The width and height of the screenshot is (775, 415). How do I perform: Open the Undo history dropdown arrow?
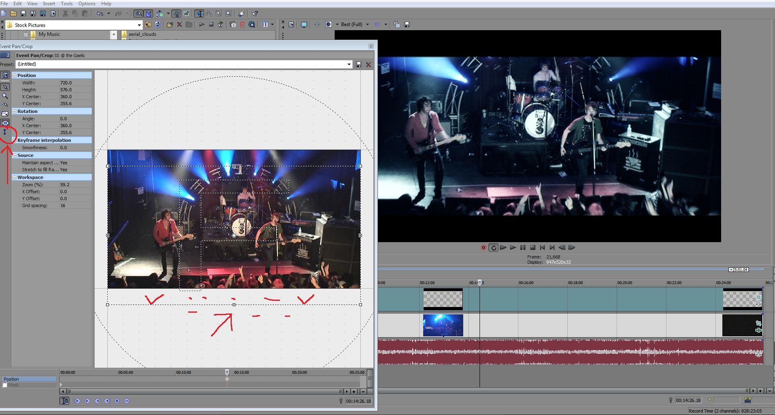click(109, 13)
